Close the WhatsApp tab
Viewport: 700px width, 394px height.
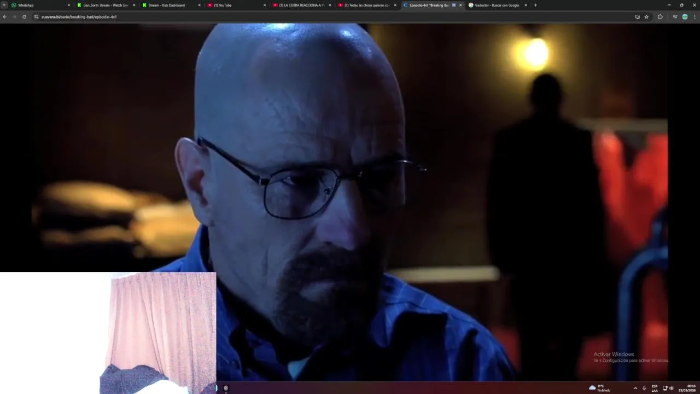(69, 5)
